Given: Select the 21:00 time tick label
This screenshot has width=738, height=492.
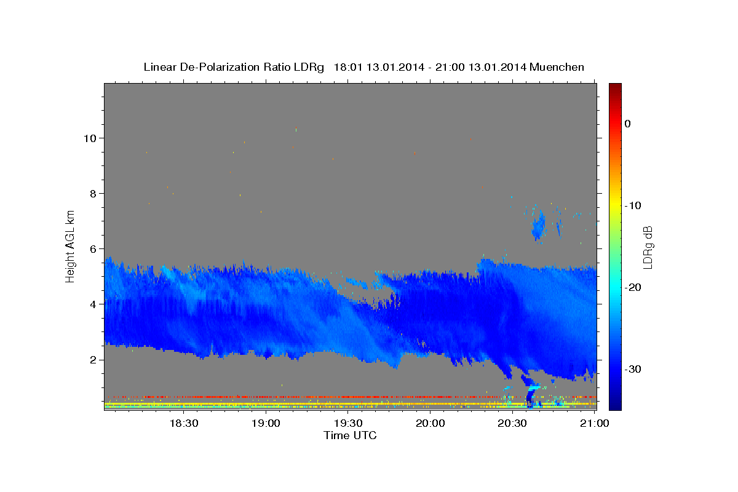Looking at the screenshot, I should click(594, 423).
